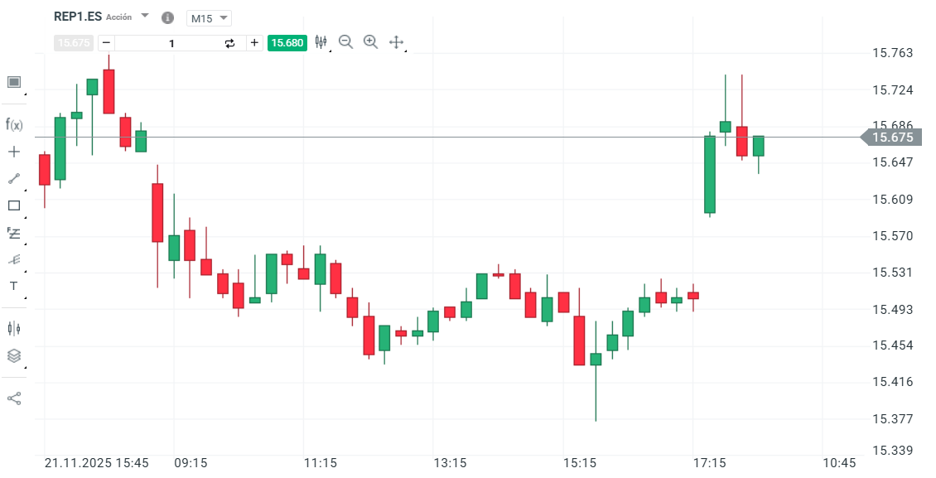
Task: Toggle the chart pan move tool
Action: 396,42
